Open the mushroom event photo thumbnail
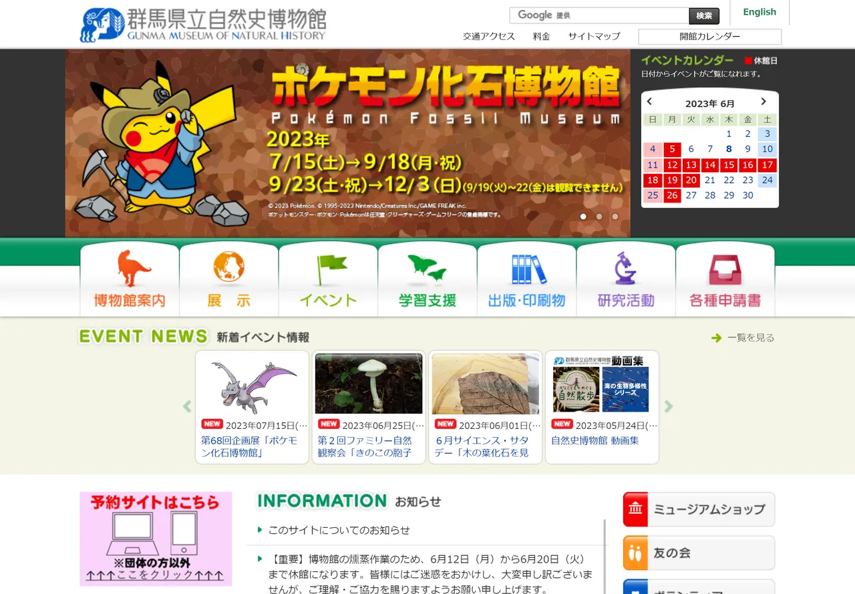Screen dimensions: 855x594 369,384
